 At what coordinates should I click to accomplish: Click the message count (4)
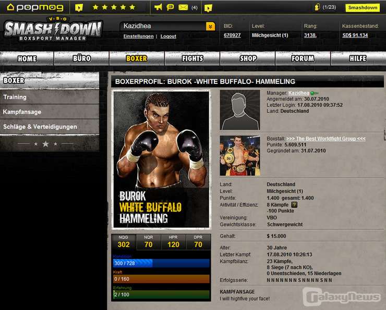pyautogui.click(x=195, y=8)
